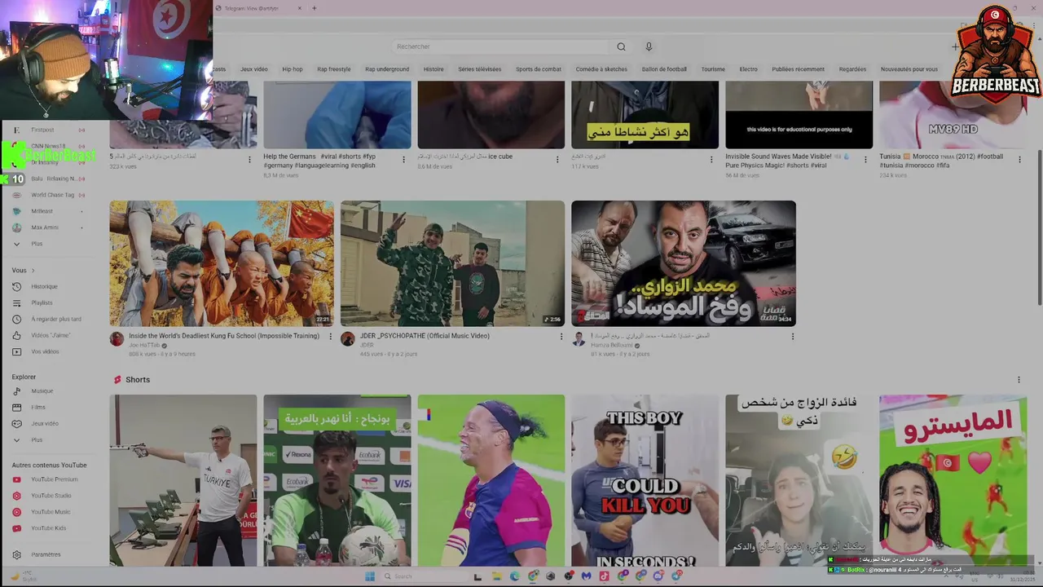Open Vidéos "J'aime" in sidebar
Viewport: 1043px width, 587px height.
coord(51,336)
